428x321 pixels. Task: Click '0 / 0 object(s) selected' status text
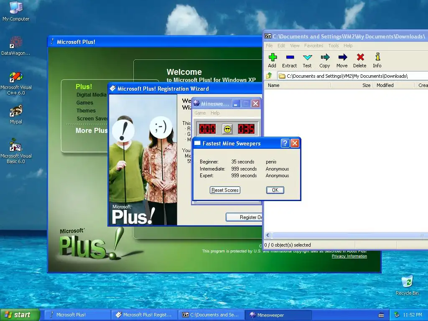click(288, 245)
